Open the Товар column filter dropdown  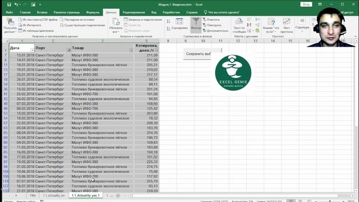131,50
